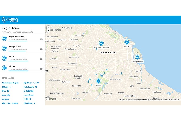Click the Villa 31 map label

pos(127,47)
